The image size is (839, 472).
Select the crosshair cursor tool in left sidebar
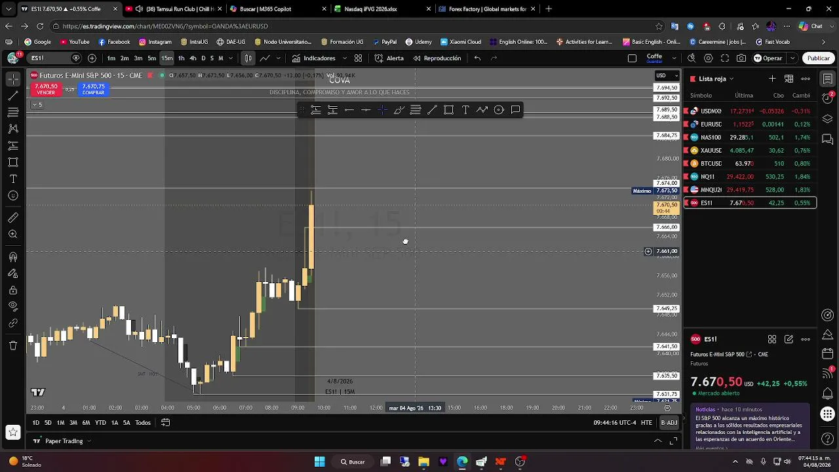pyautogui.click(x=13, y=79)
